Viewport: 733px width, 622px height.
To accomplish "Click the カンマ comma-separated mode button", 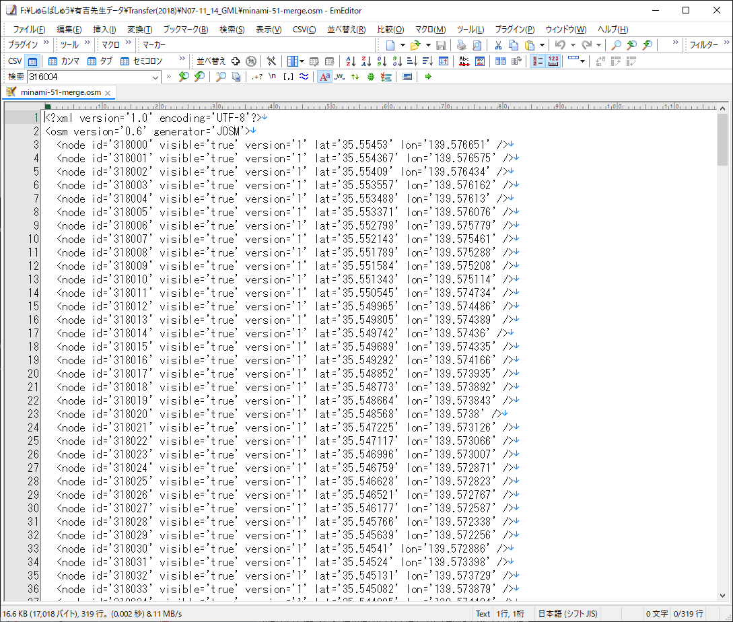I will 64,61.
